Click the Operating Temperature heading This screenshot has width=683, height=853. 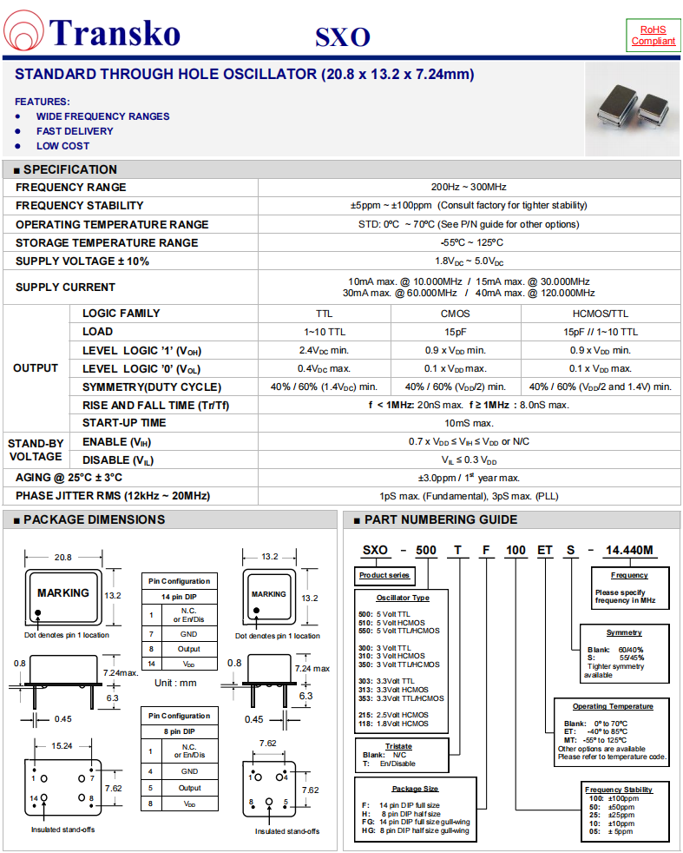[x=613, y=706]
